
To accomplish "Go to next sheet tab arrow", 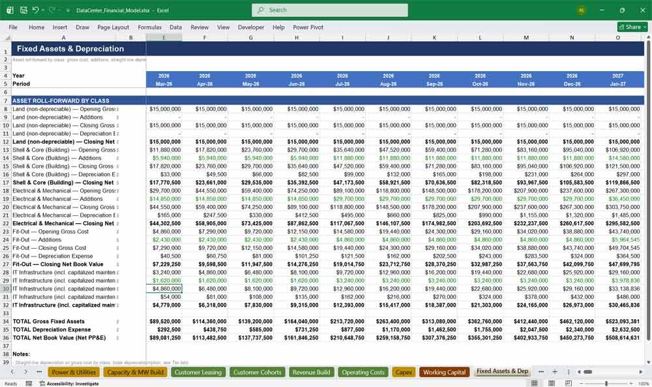I will 26,371.
